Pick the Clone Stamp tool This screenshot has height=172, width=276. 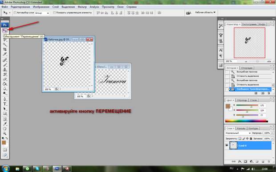coord(5,70)
